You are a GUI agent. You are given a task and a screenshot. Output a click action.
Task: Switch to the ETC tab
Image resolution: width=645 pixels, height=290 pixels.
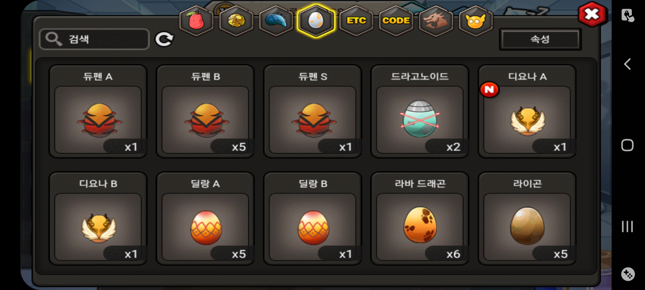[356, 21]
